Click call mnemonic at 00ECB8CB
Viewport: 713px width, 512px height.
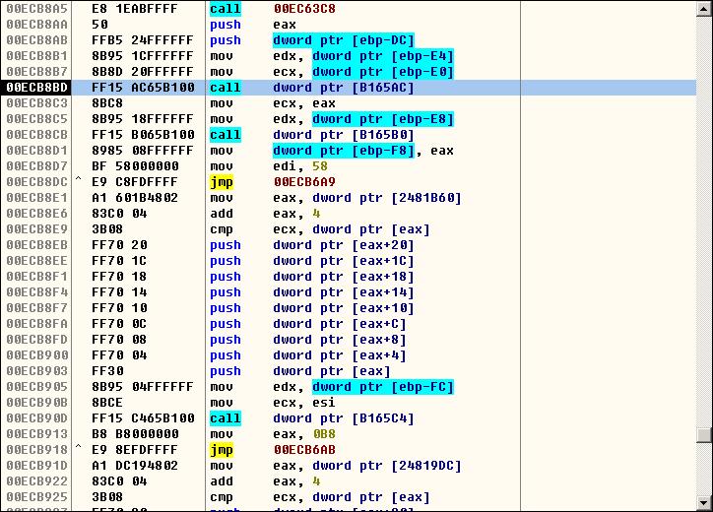[226, 135]
